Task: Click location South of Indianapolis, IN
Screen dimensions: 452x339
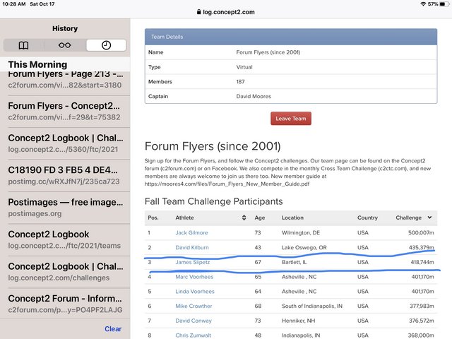Action: coord(312,306)
